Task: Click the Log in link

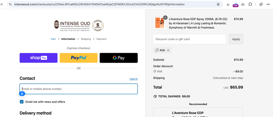Action: (x=133, y=79)
